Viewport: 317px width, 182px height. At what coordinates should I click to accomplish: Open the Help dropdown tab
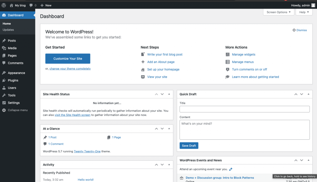[x=304, y=12]
